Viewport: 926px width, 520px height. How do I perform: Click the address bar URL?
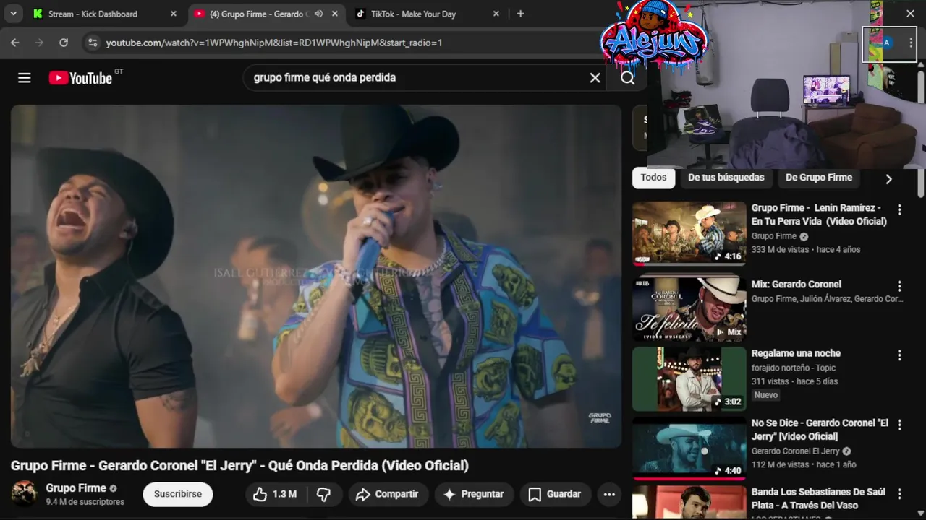point(274,43)
